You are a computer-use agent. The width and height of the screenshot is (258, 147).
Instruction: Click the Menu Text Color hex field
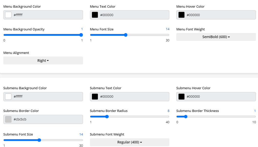[134, 15]
